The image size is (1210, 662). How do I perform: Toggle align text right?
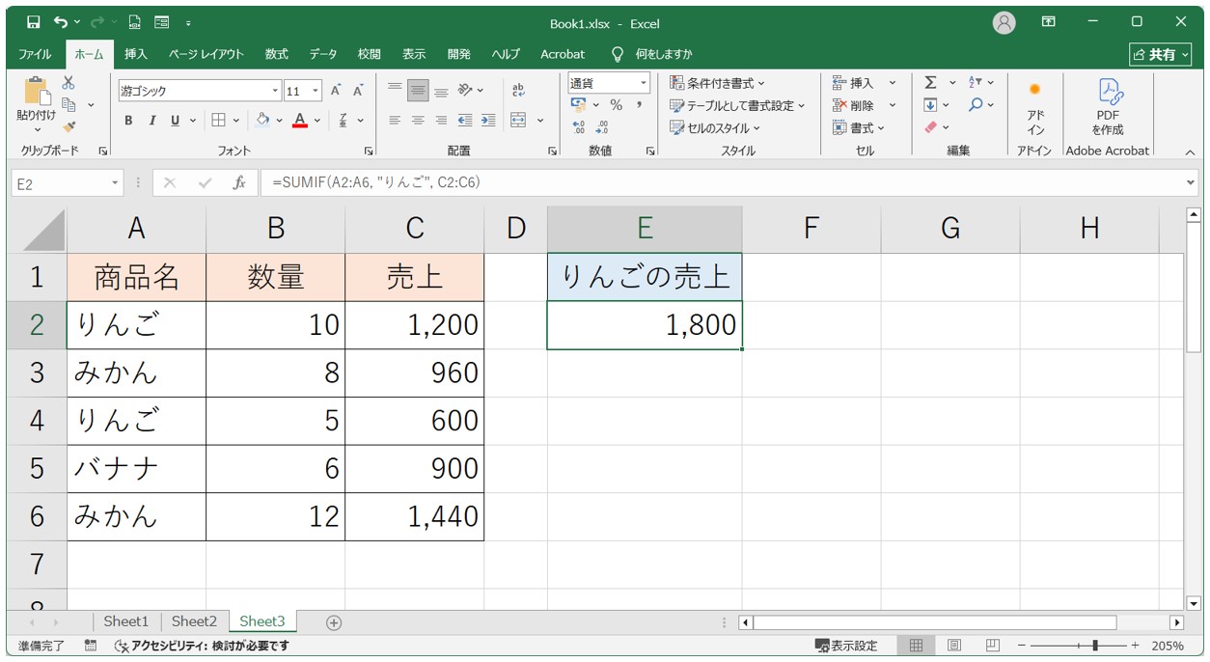(x=441, y=121)
